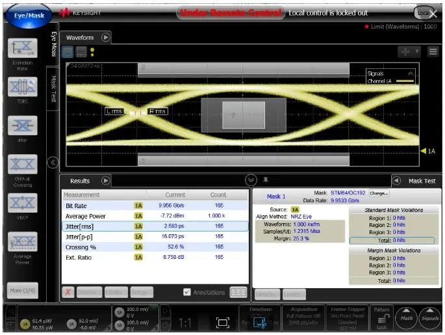This screenshot has width=445, height=335.
Task: Open the Acquisition settings panel
Action: coord(303,318)
